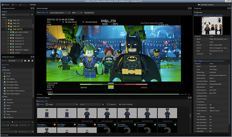Click camera icon beside camera01_01
Image resolution: width=232 pixels, height=137 pixels.
click(13, 38)
